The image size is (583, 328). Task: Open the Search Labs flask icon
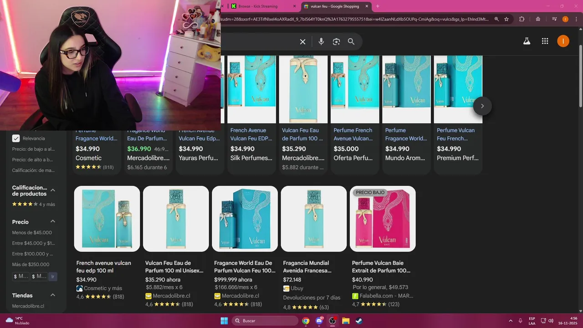click(527, 41)
